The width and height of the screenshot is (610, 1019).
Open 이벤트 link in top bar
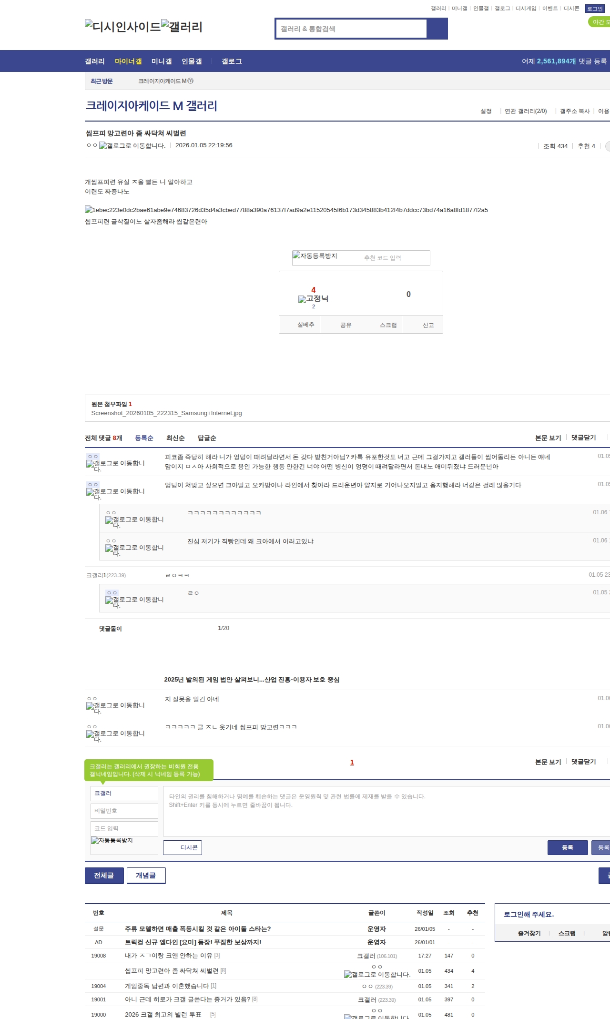[x=550, y=9]
